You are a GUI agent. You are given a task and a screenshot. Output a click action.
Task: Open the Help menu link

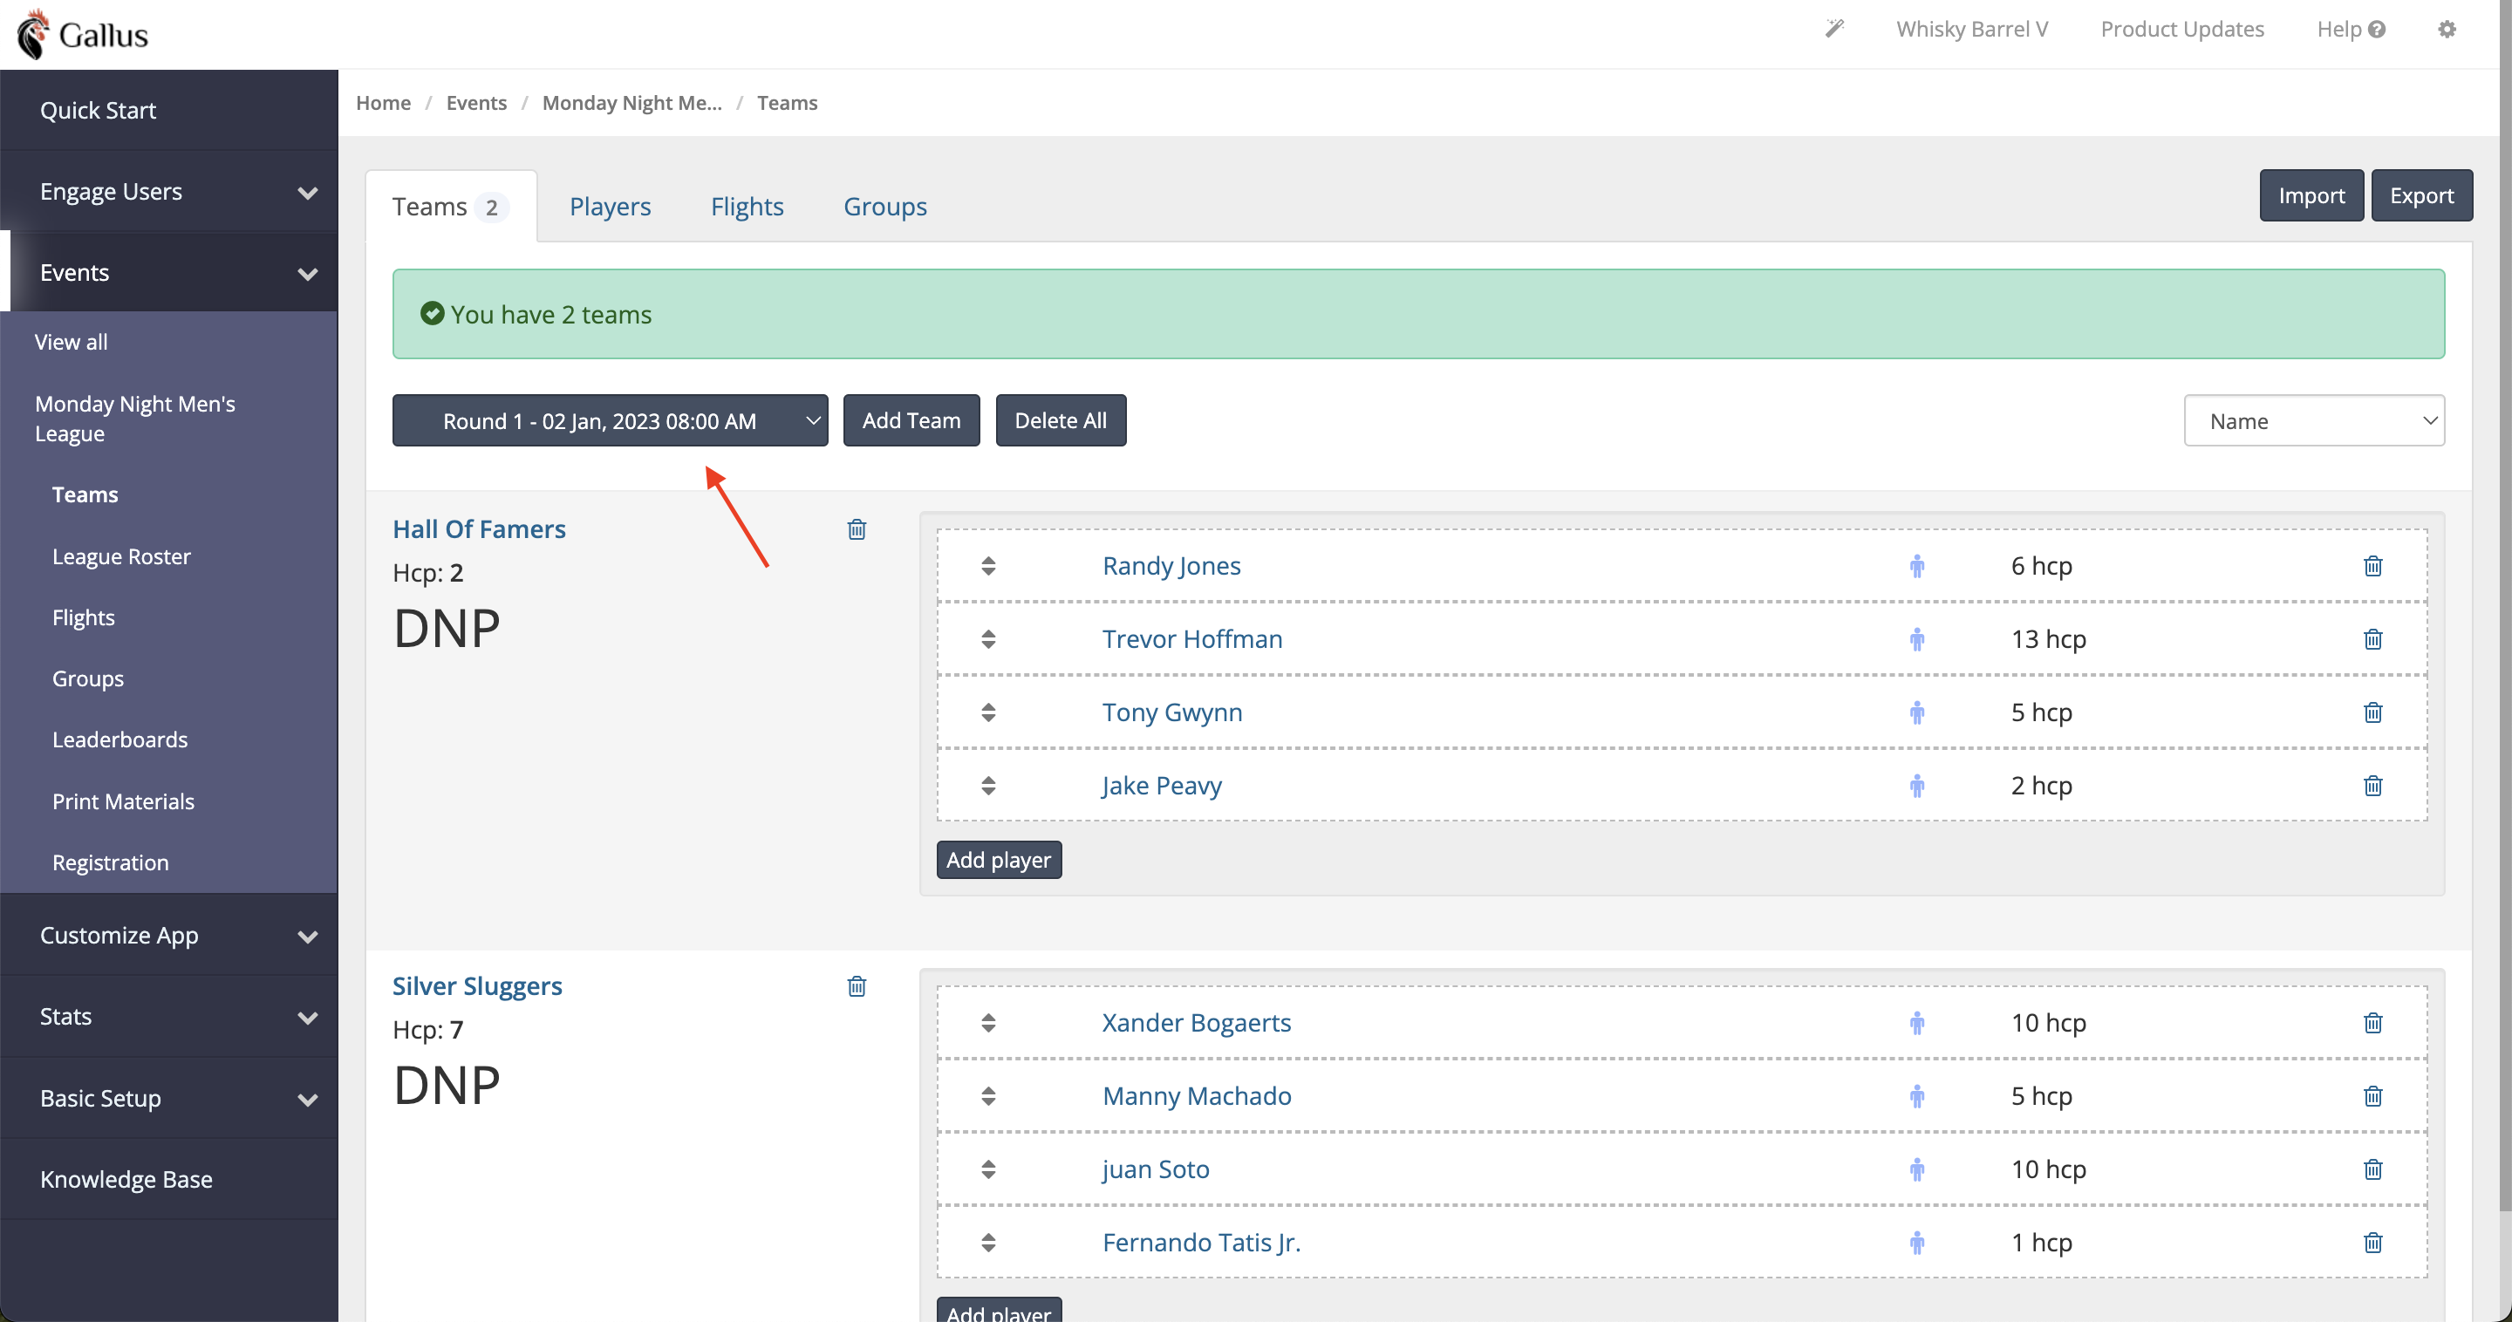click(x=2350, y=30)
